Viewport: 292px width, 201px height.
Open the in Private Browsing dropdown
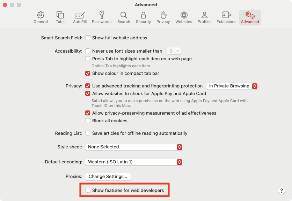232,86
